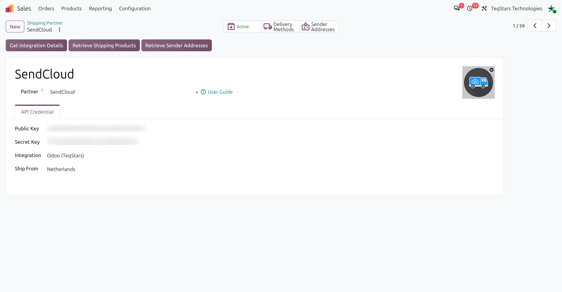Viewport: 562px width, 292px height.
Task: Click the Public Key input field
Action: pos(96,128)
